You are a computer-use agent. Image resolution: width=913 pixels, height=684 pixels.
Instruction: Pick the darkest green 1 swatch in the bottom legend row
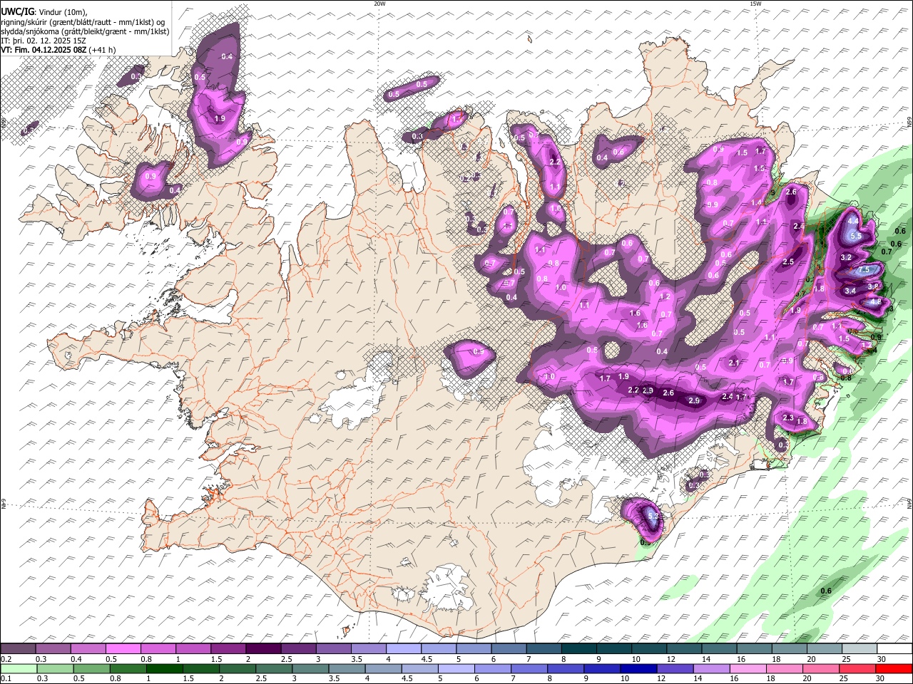163,668
